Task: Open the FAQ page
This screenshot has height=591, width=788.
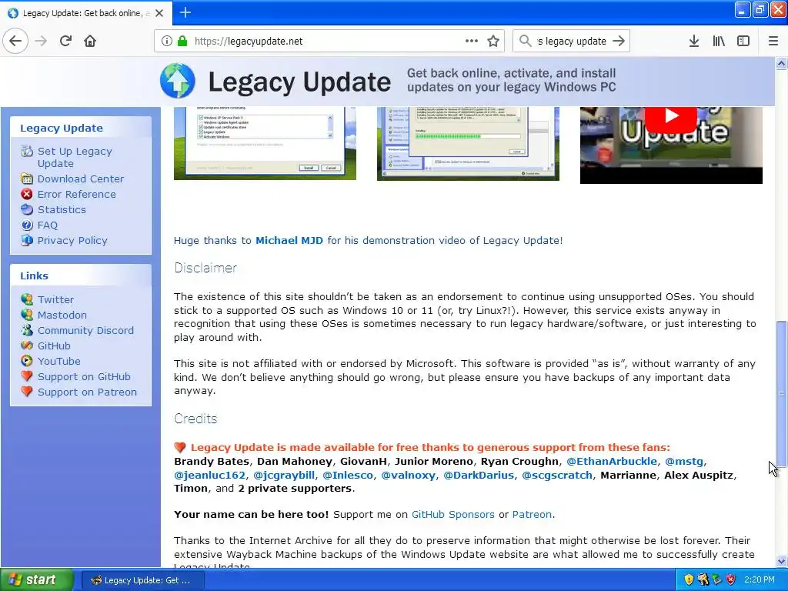Action: 48,225
